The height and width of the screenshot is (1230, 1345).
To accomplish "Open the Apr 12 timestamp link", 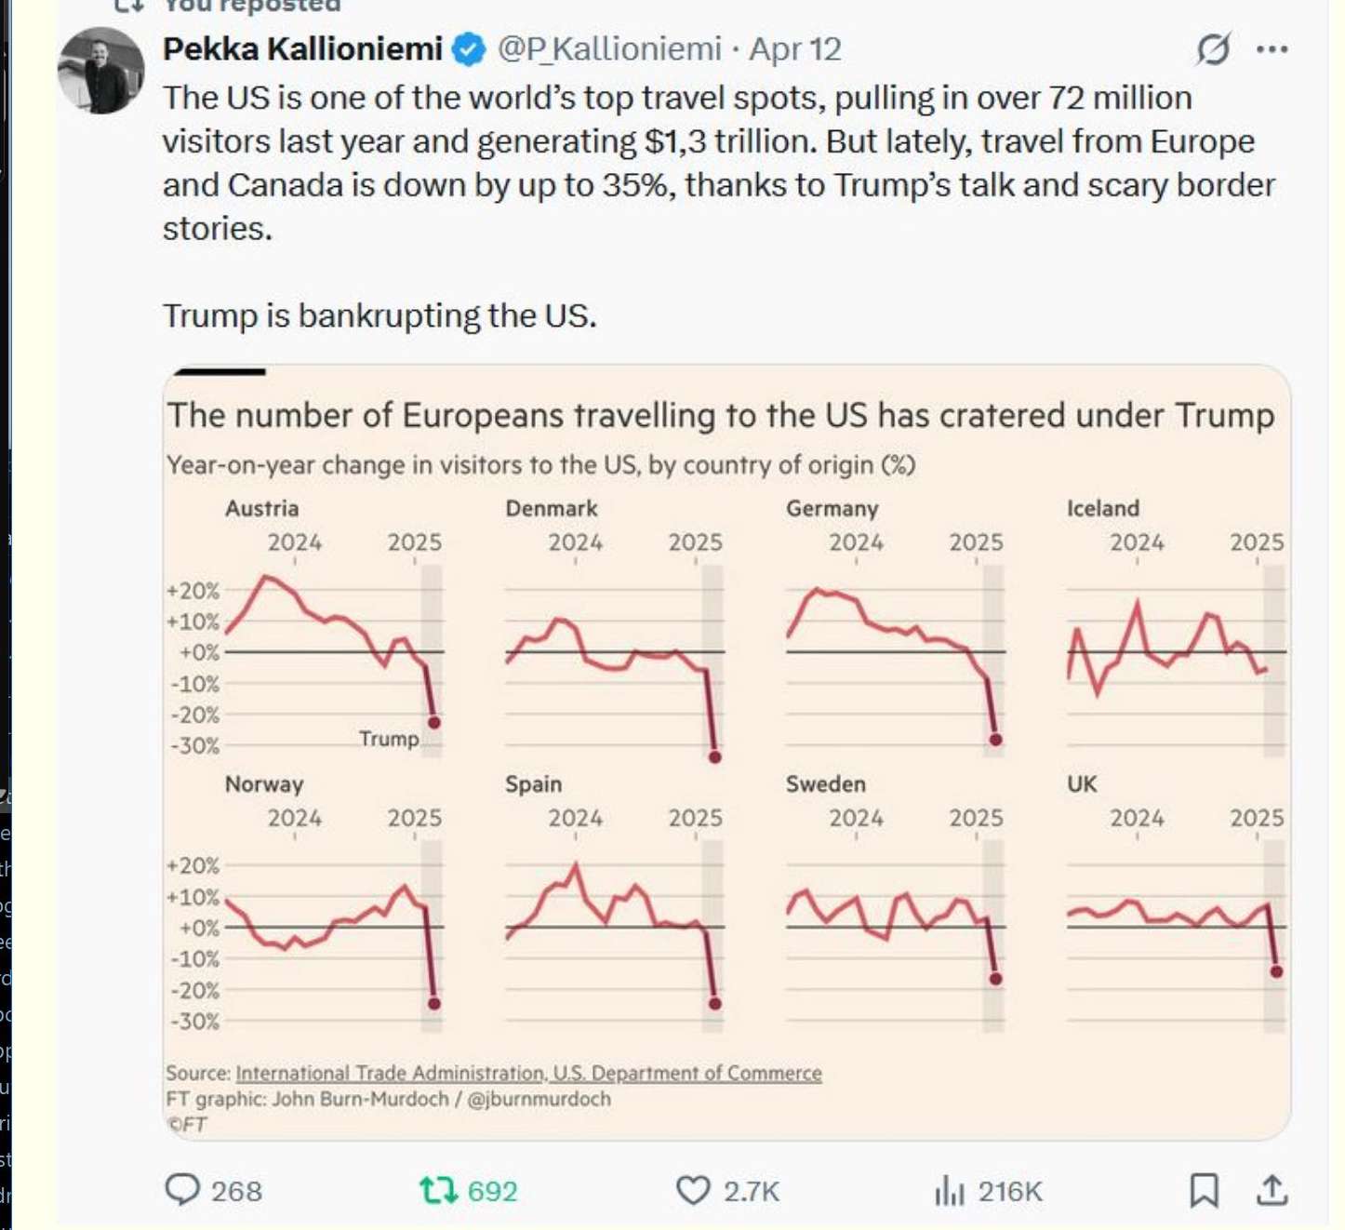I will tap(795, 49).
